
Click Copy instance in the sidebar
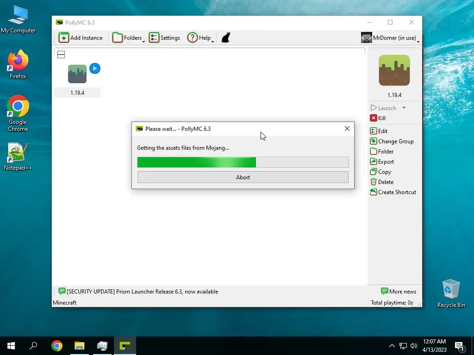pos(380,172)
